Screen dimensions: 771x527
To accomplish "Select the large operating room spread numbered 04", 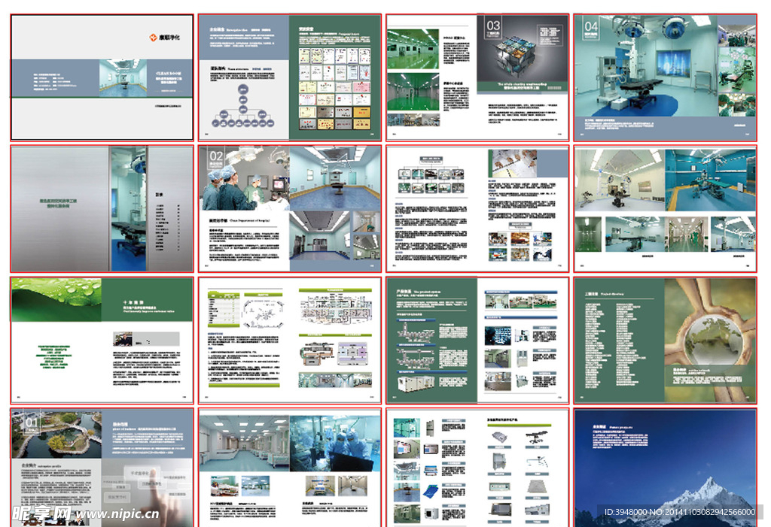I will pyautogui.click(x=666, y=77).
